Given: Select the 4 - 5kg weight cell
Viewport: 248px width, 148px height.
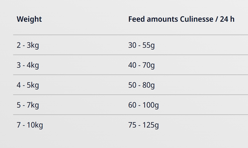Looking at the screenshot, I should [28, 85].
